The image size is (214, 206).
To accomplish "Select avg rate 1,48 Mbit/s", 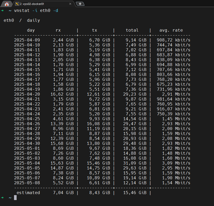I will click(x=176, y=153).
